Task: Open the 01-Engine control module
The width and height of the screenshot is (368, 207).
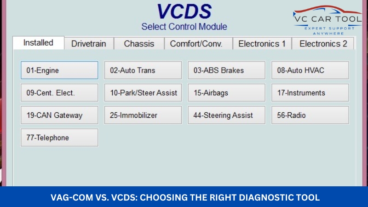Action: pos(59,70)
